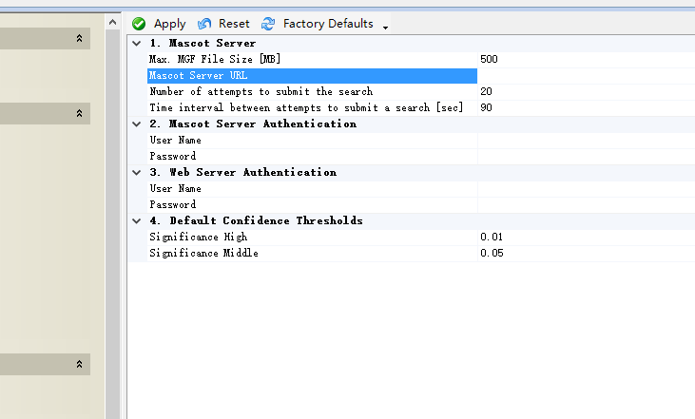This screenshot has height=419, width=695.
Task: Collapse the bottom left sidebar group
Action: tap(79, 364)
